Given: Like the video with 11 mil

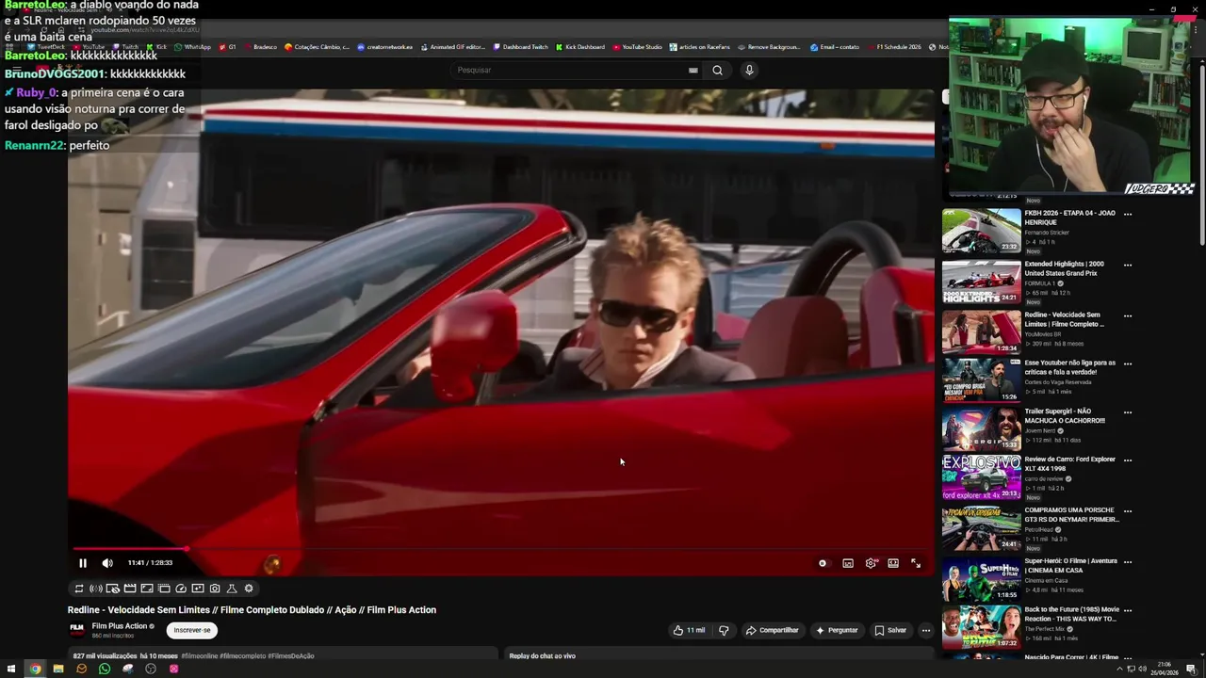Looking at the screenshot, I should tap(689, 630).
